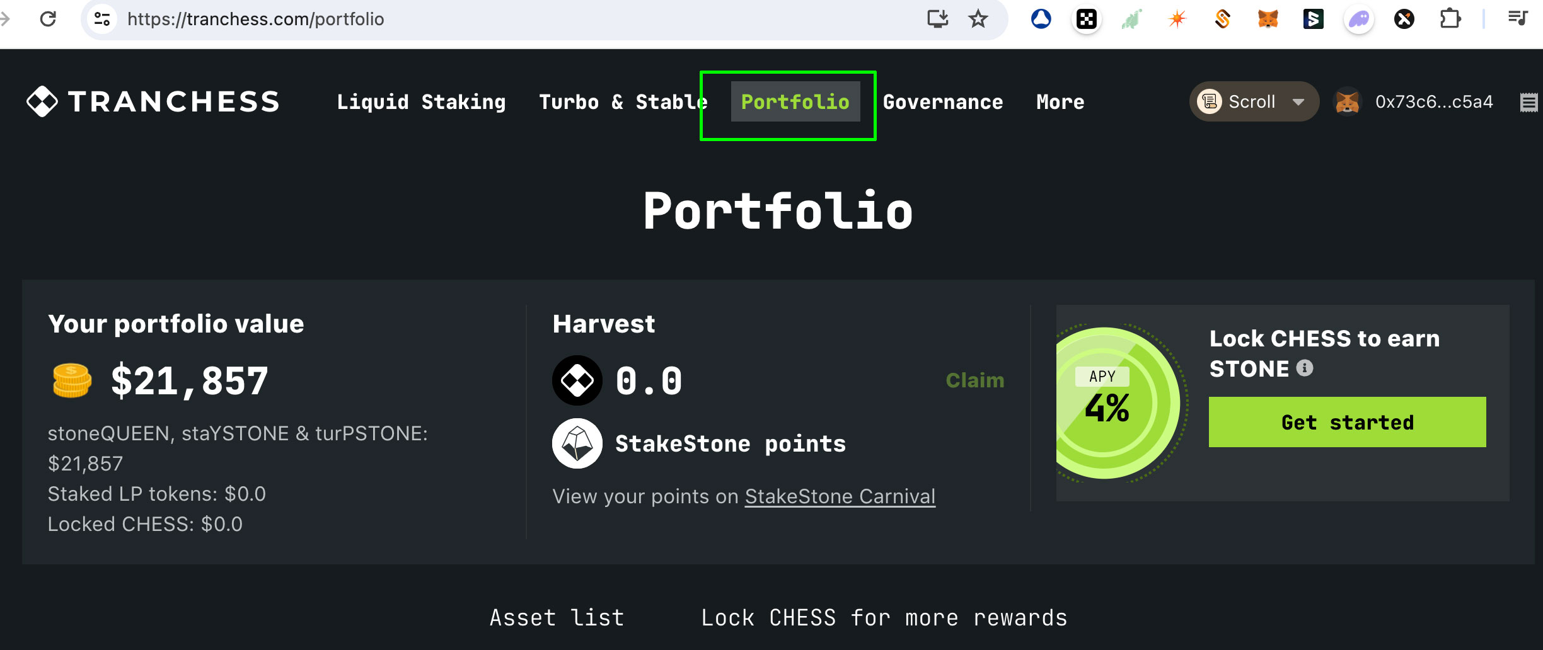Click the Staked LP tokens: $0.0 line

point(157,494)
